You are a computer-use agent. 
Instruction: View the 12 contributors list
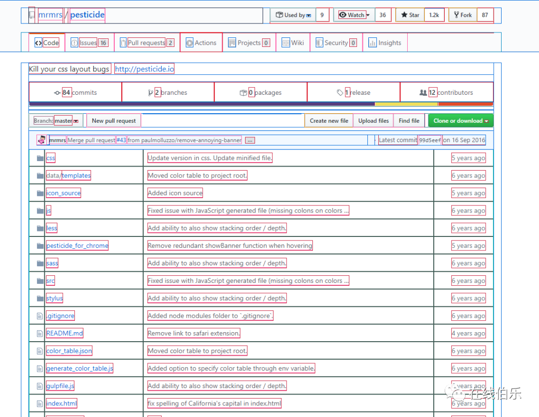[447, 92]
